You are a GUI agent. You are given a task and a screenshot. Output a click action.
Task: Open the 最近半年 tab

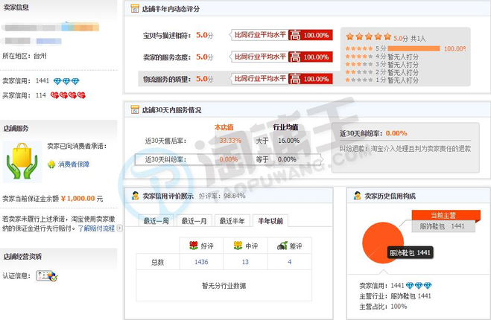(232, 220)
